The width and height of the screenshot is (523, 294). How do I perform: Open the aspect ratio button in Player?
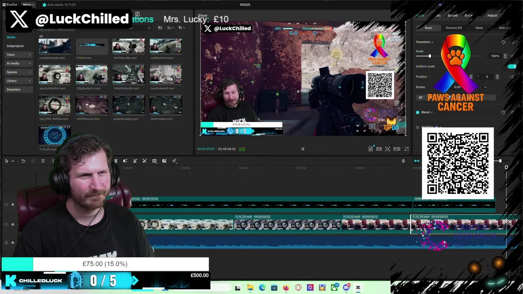397,149
